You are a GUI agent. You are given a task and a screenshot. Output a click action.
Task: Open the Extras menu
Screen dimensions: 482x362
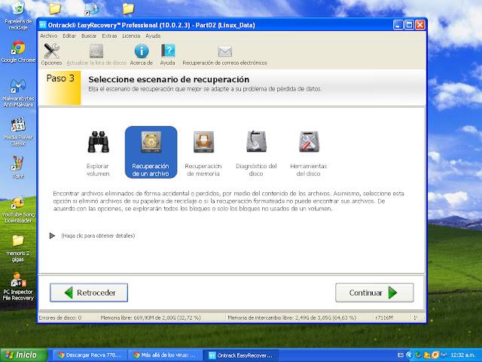click(x=109, y=35)
